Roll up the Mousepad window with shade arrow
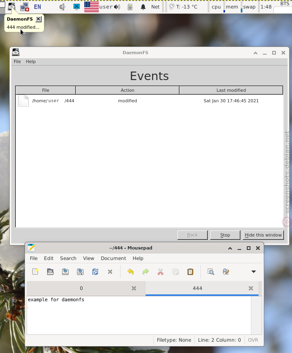292x353 pixels. point(230,248)
